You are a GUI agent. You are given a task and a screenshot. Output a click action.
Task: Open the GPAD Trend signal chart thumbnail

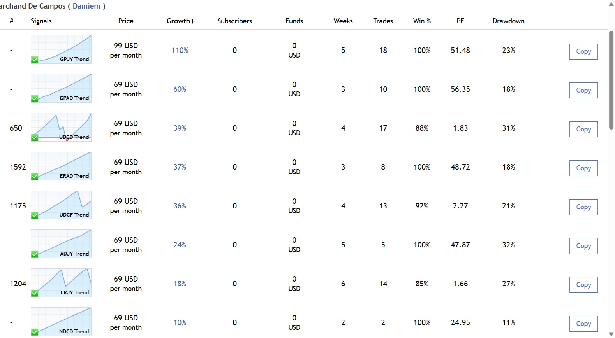61,88
